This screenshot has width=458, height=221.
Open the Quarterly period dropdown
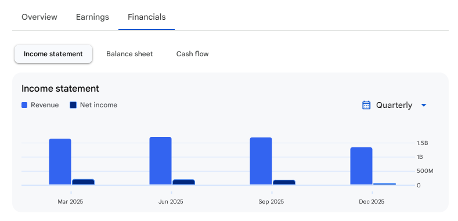pos(394,105)
